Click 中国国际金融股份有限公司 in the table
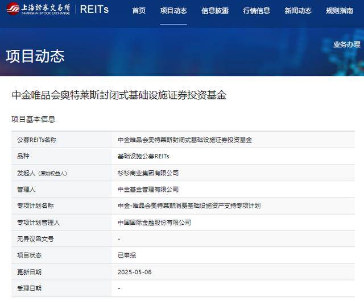The width and height of the screenshot is (364, 302). pyautogui.click(x=154, y=223)
